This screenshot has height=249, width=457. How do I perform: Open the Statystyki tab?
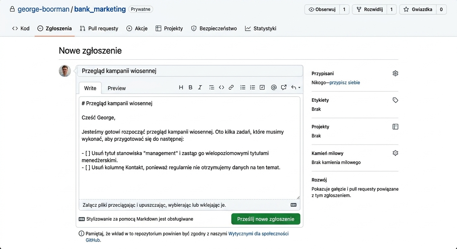tap(261, 29)
